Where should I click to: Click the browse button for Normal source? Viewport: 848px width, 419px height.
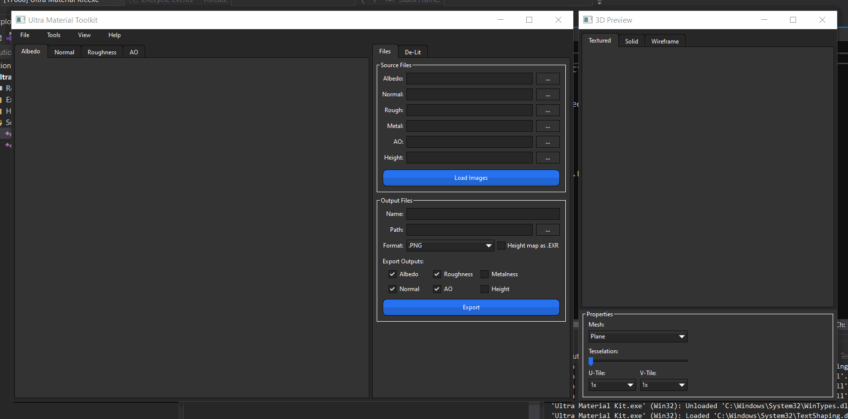[x=548, y=95]
